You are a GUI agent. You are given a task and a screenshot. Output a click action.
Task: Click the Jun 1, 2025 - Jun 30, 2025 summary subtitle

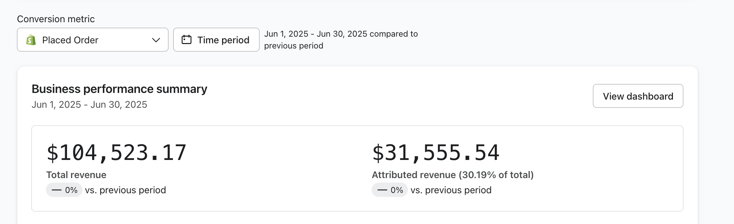pyautogui.click(x=89, y=105)
